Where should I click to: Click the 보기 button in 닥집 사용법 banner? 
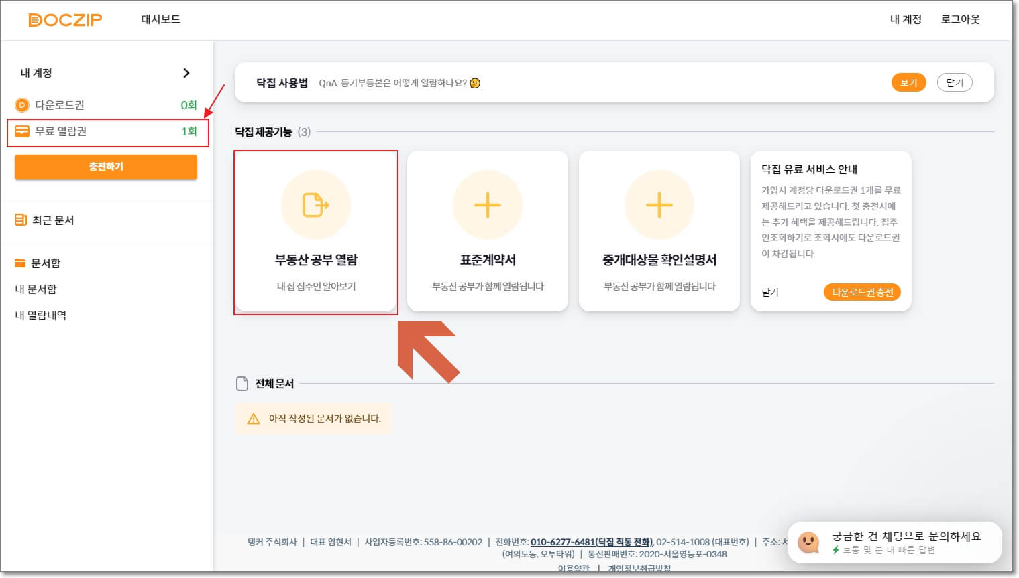tap(909, 82)
